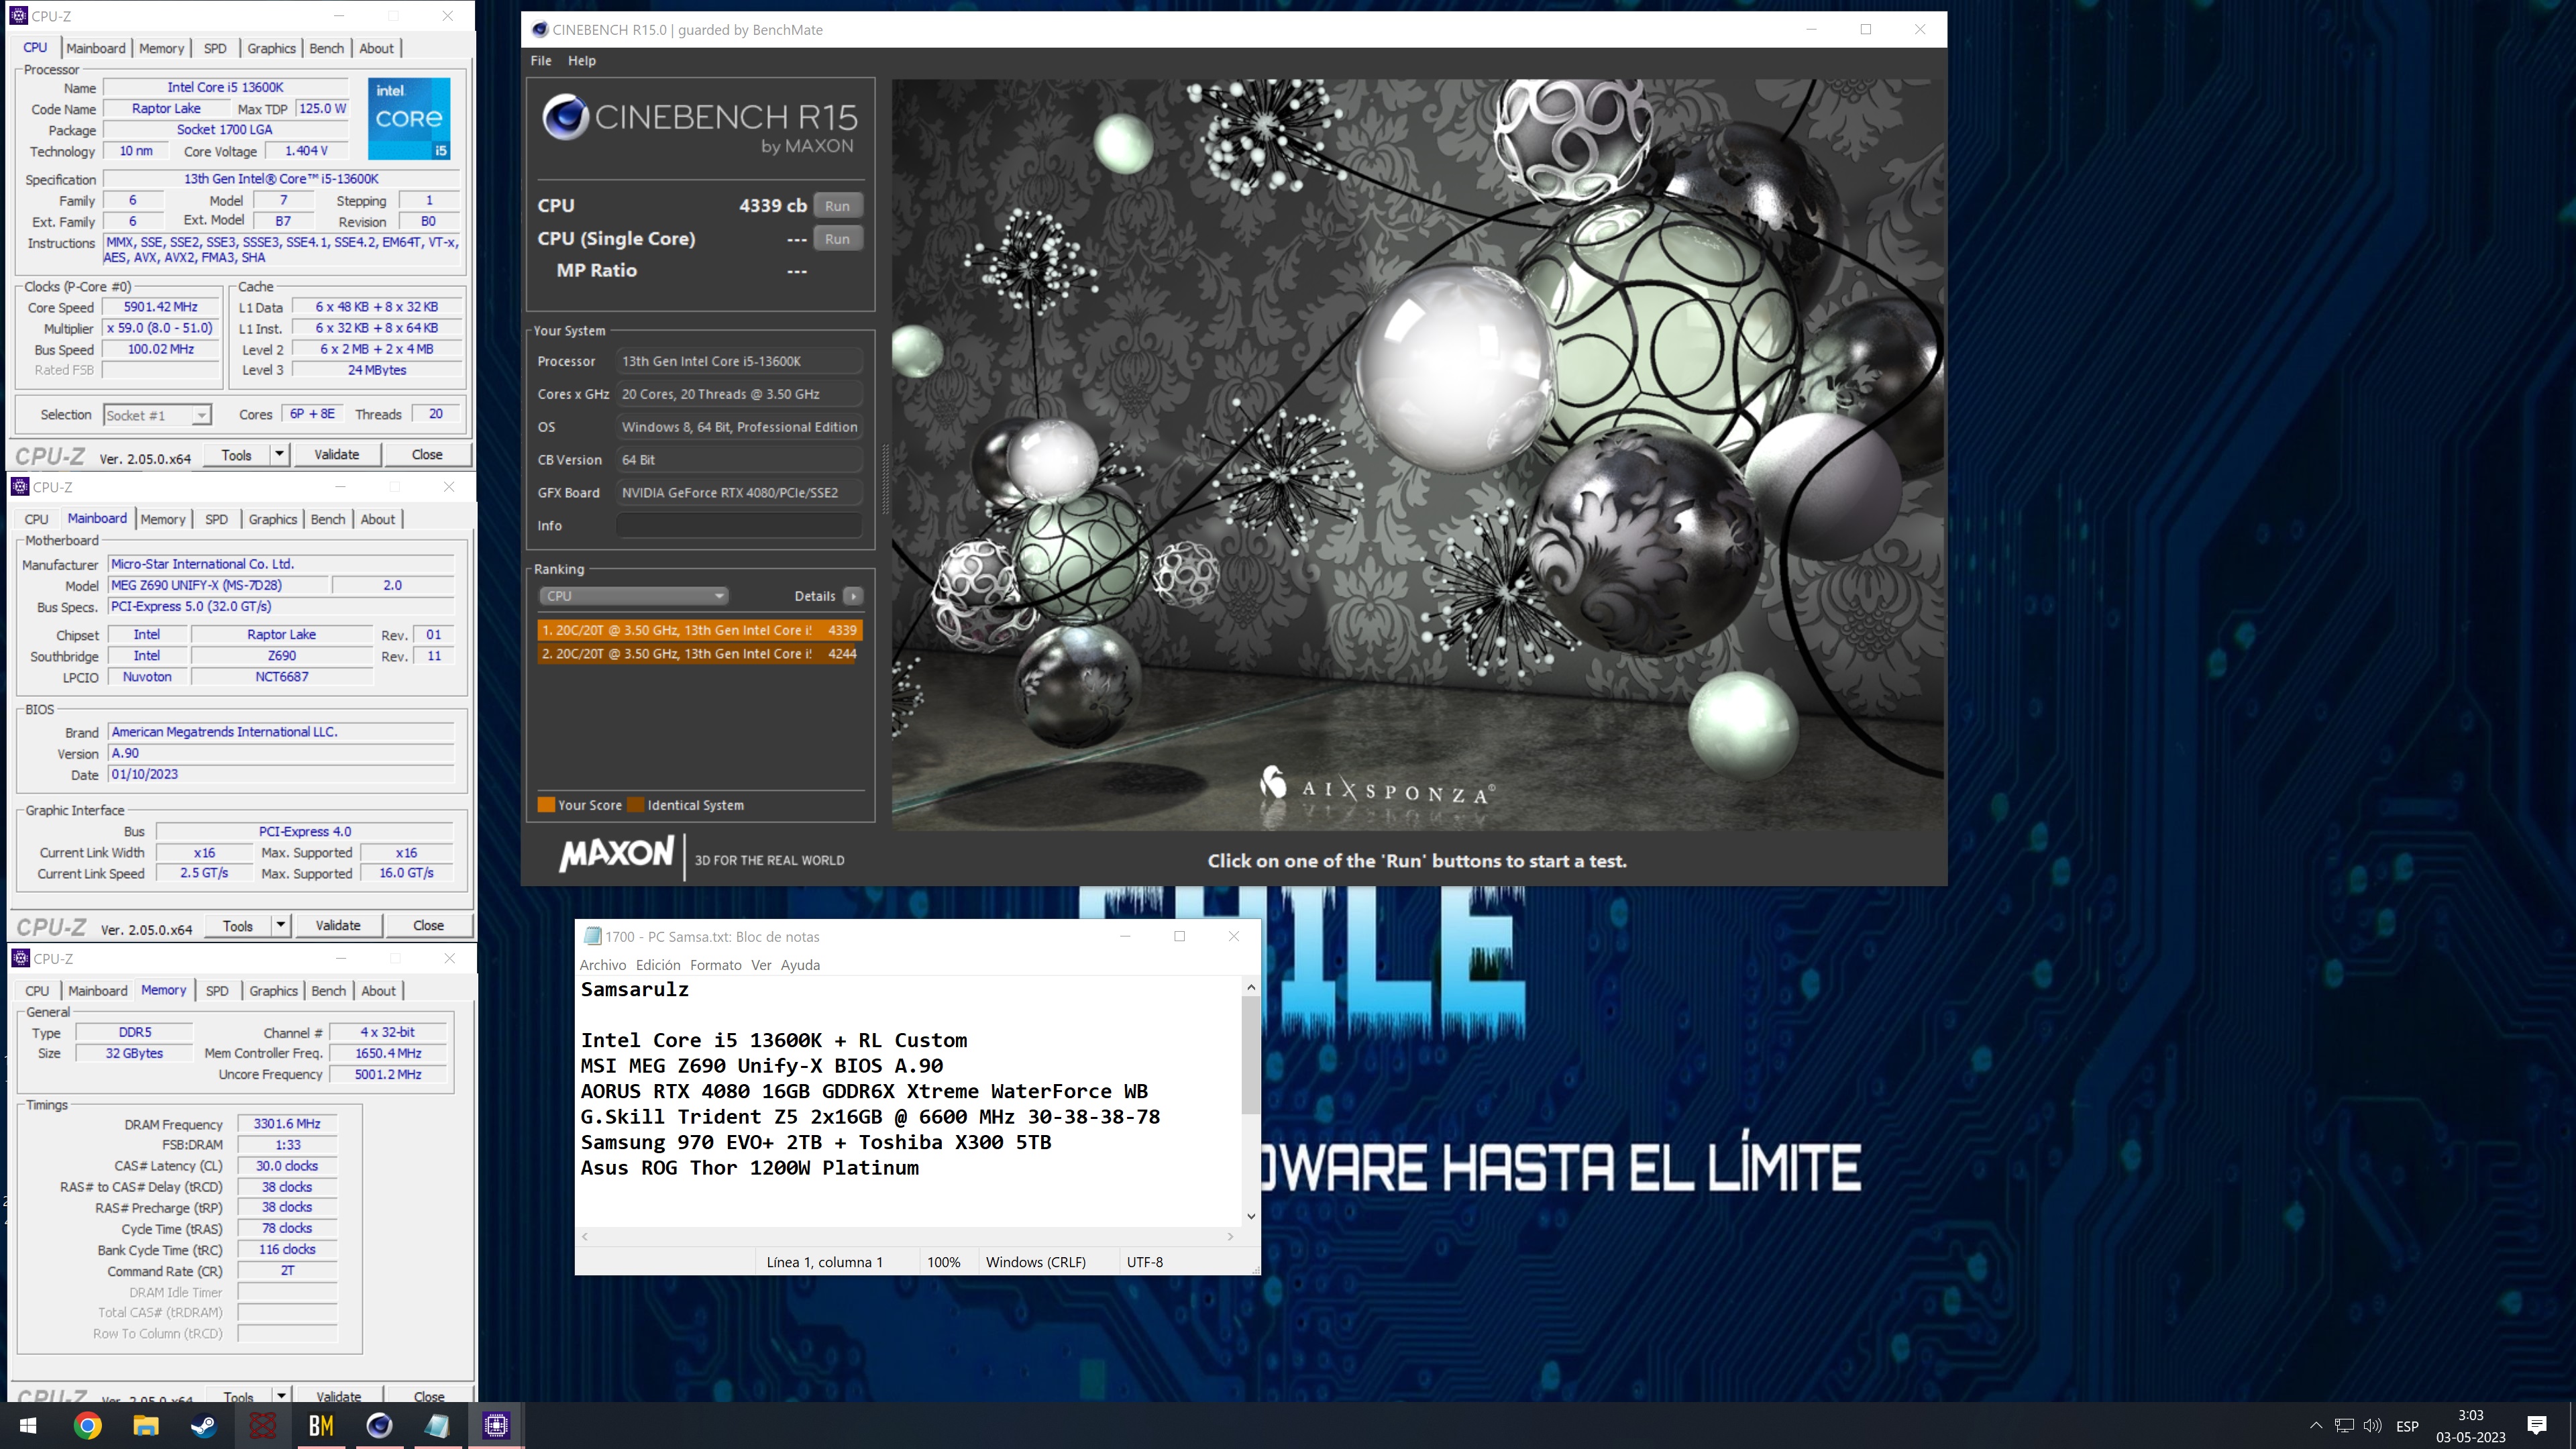Open Cinebench Help menu
This screenshot has width=2576, height=1449.
(x=582, y=61)
